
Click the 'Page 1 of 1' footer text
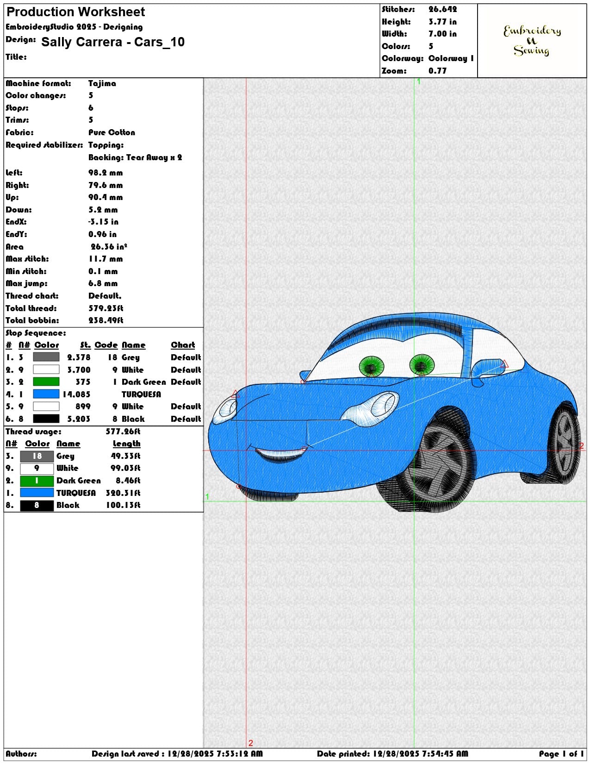[561, 754]
